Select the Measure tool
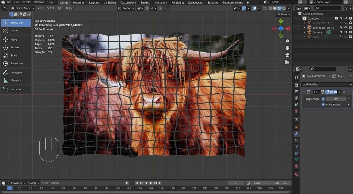The height and width of the screenshot is (194, 353). [15, 80]
